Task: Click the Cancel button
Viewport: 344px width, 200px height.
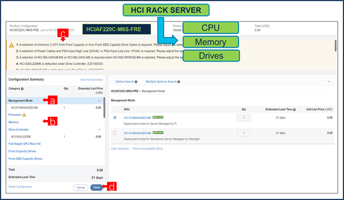Action: [80, 188]
